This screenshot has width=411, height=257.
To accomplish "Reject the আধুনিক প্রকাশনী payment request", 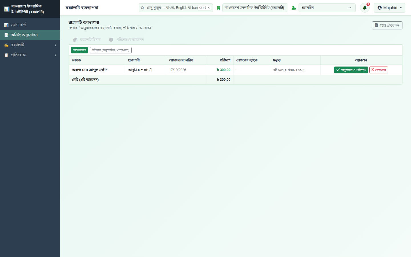I will pos(379,70).
